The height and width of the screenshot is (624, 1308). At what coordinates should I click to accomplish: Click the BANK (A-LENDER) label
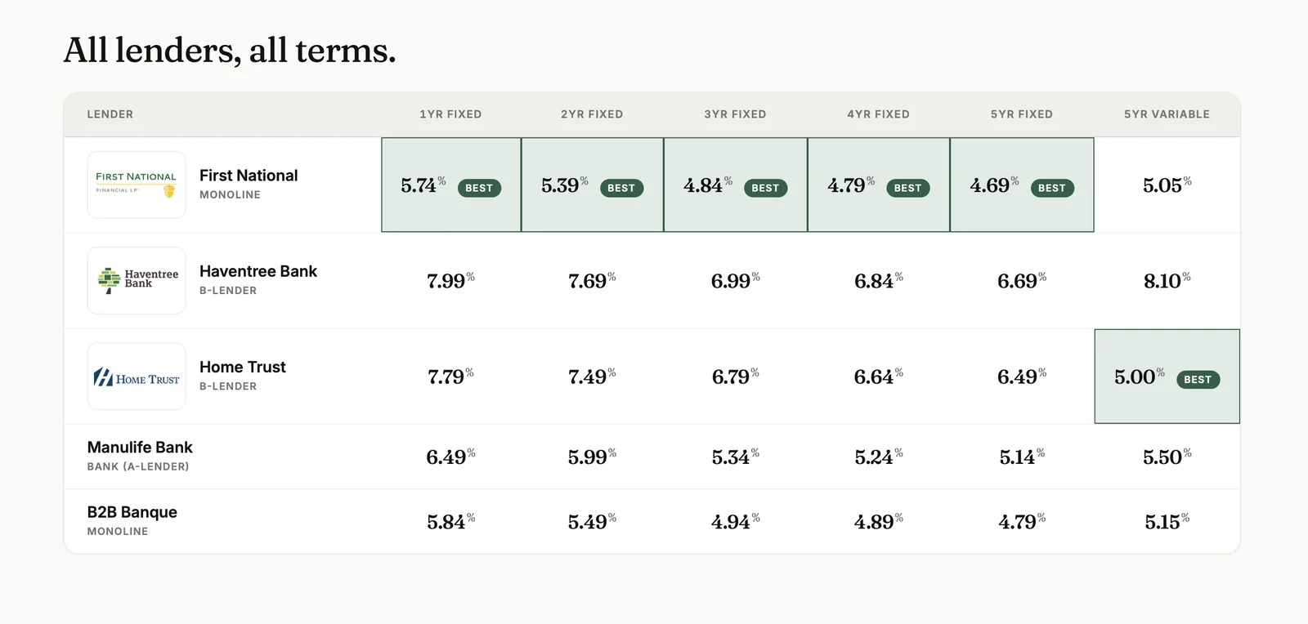tap(138, 466)
